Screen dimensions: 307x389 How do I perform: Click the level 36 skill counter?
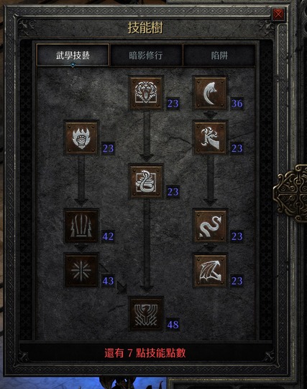tap(237, 103)
